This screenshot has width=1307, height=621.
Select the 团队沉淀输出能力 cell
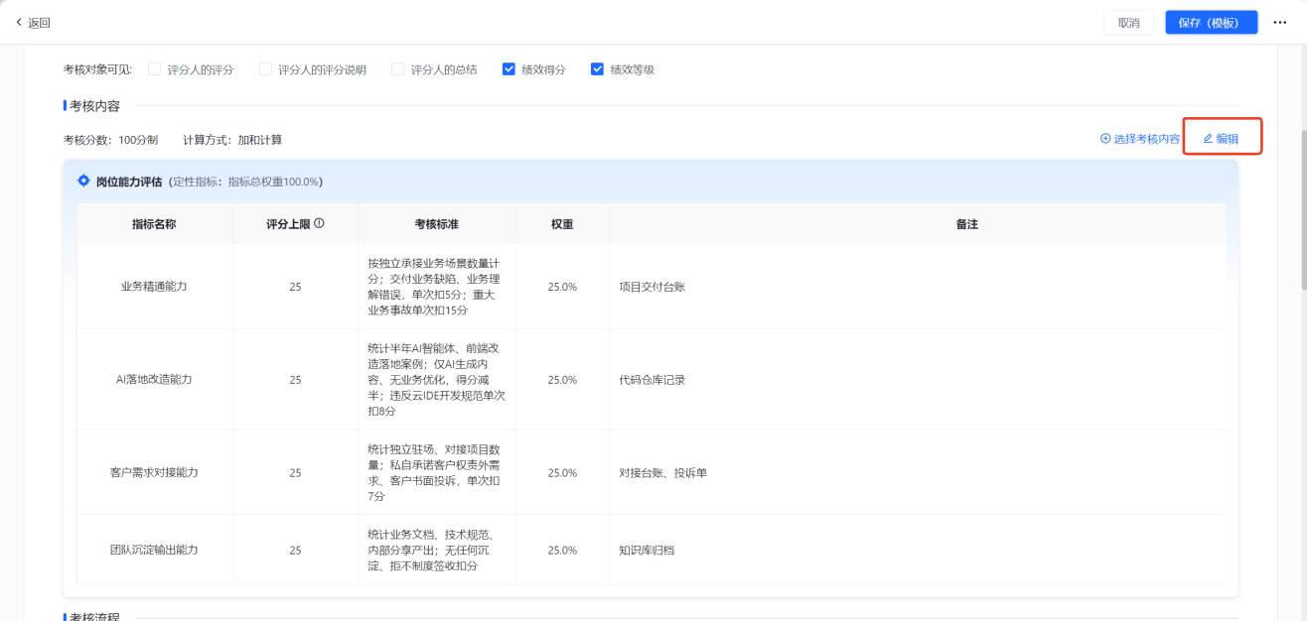154,550
